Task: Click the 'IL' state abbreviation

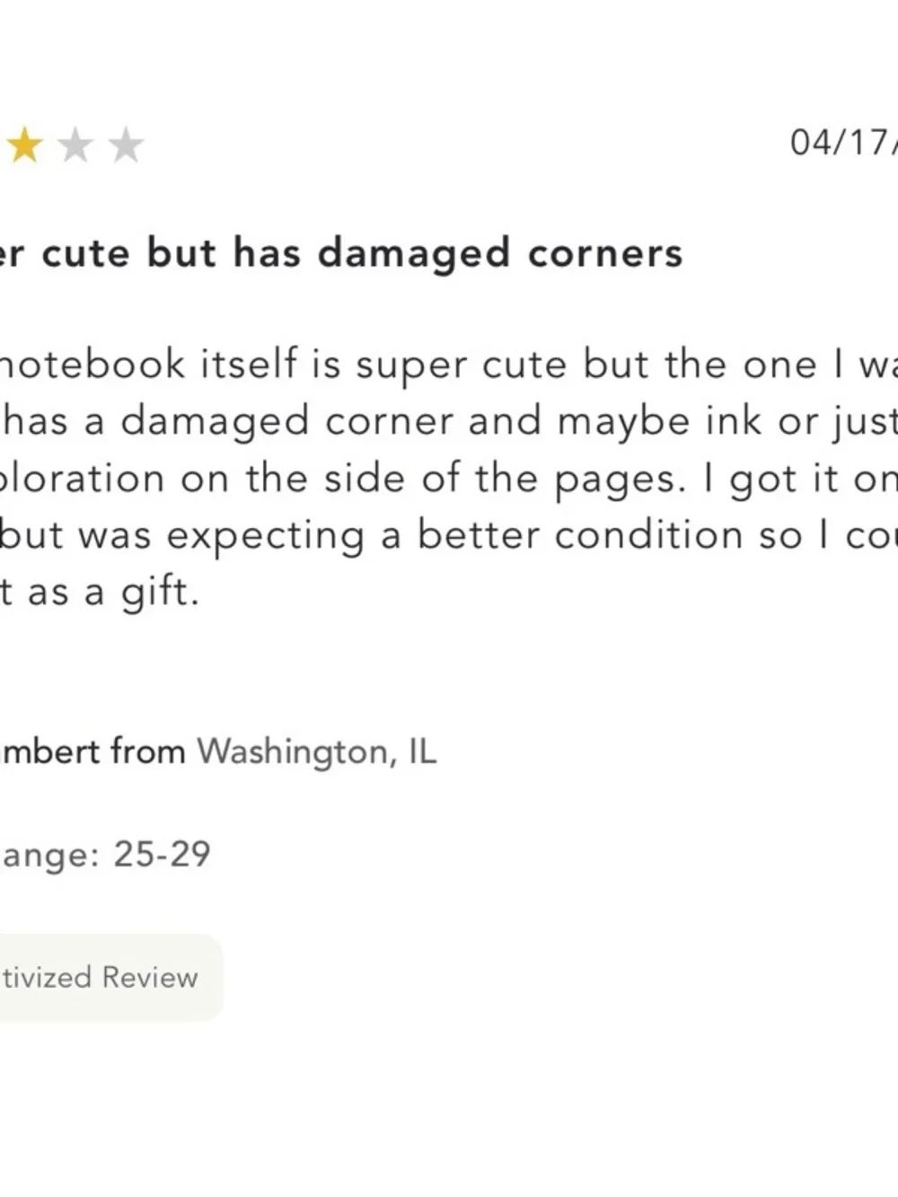Action: pyautogui.click(x=423, y=751)
